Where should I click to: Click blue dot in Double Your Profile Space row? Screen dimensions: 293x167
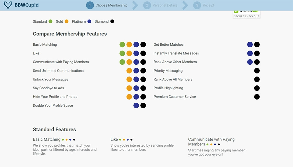tap(136, 105)
